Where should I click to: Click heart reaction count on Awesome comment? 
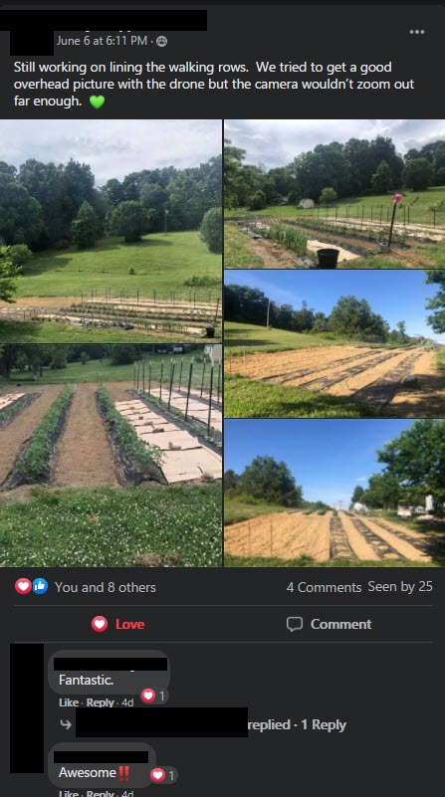pyautogui.click(x=163, y=775)
